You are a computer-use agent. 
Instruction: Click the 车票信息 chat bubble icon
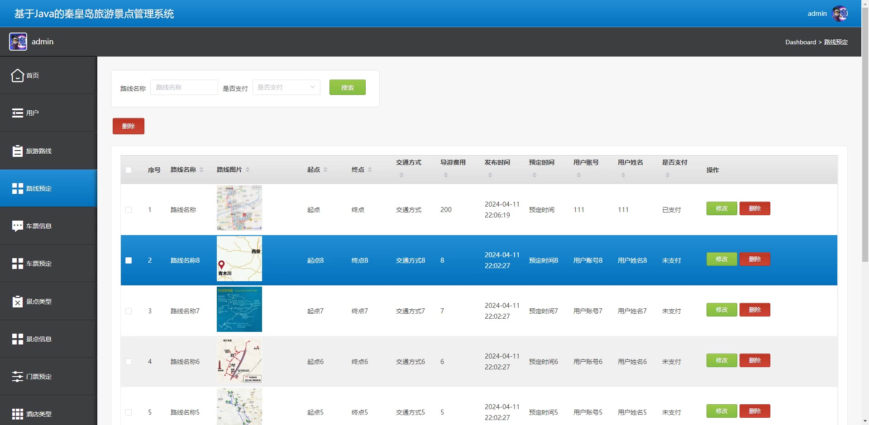click(17, 226)
